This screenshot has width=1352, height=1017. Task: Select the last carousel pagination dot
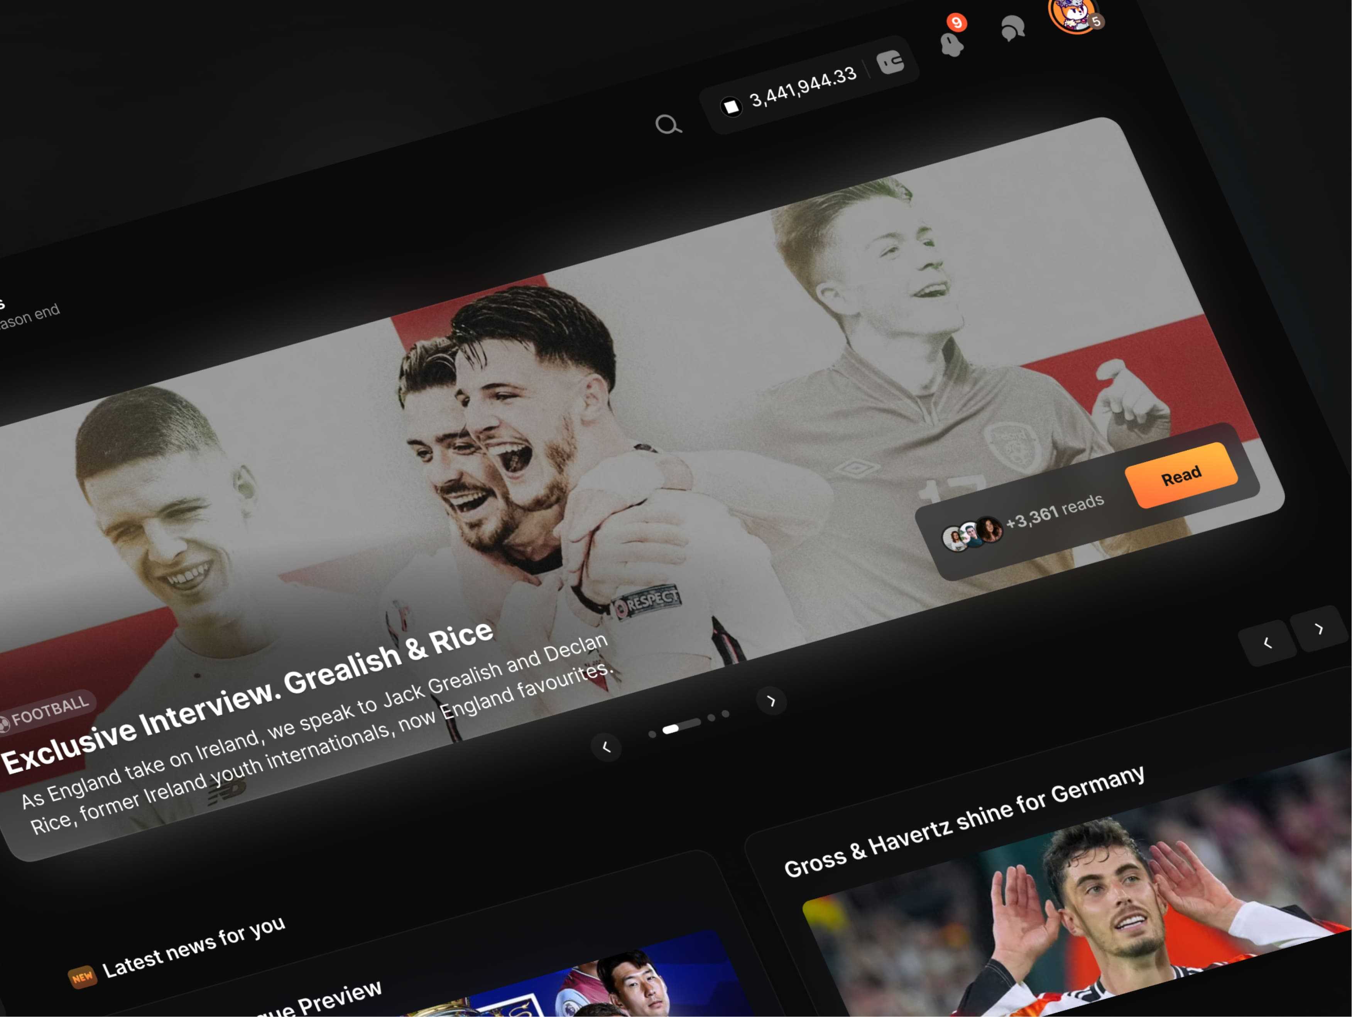pyautogui.click(x=725, y=713)
